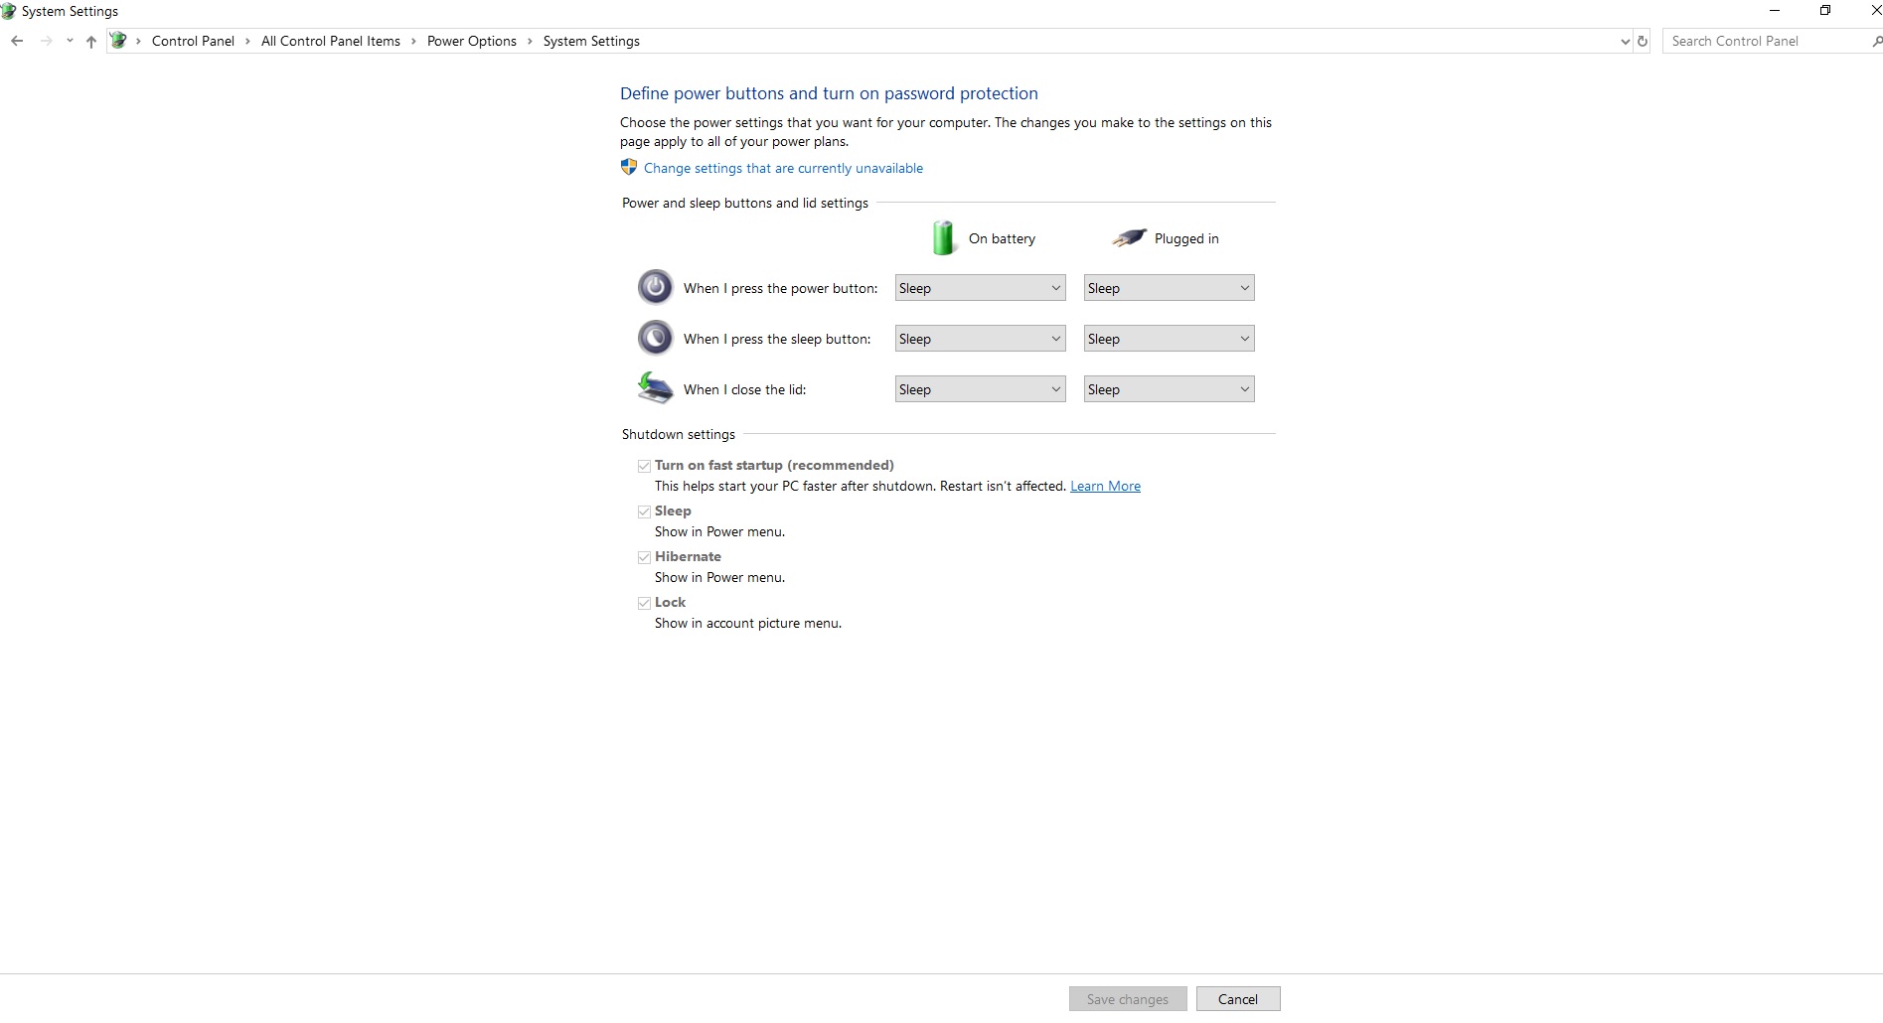
Task: Click the Control Panel icon in address bar
Action: pyautogui.click(x=118, y=41)
